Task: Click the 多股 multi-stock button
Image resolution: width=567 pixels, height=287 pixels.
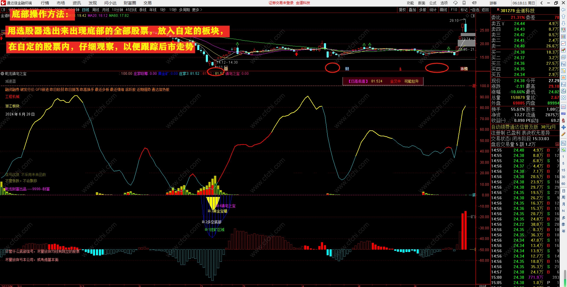Action: [x=423, y=10]
